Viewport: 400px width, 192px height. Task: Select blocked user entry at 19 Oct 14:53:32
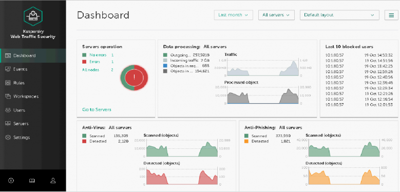pyautogui.click(x=359, y=55)
